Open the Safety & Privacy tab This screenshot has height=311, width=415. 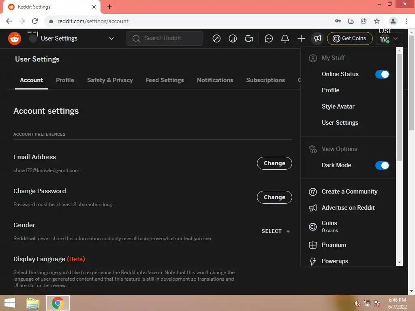click(110, 80)
